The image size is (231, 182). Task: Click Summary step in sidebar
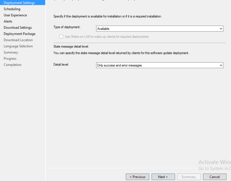pyautogui.click(x=11, y=52)
